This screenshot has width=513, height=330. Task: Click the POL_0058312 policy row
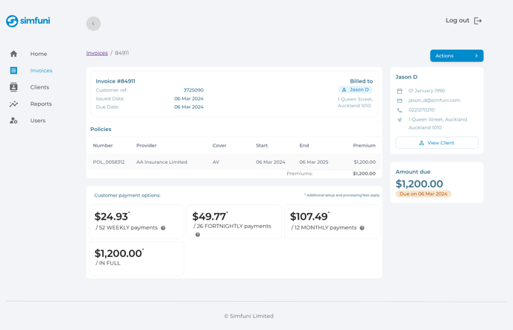point(234,162)
